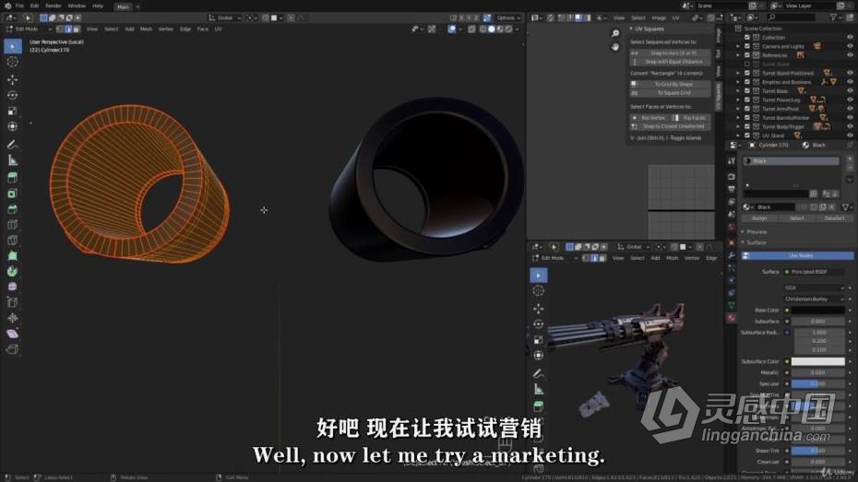Image resolution: width=858 pixels, height=482 pixels.
Task: Click the Use Nodes button
Action: (x=797, y=256)
